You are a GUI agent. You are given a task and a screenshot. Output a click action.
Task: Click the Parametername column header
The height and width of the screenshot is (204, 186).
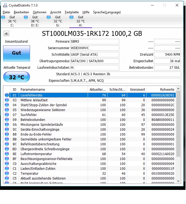(53, 90)
